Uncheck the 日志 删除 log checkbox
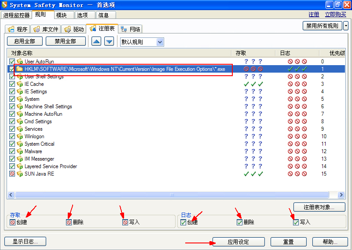Viewport: 352px width, 250px height. 239,222
